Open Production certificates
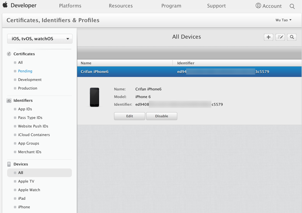This screenshot has height=213, width=302. tap(28, 88)
